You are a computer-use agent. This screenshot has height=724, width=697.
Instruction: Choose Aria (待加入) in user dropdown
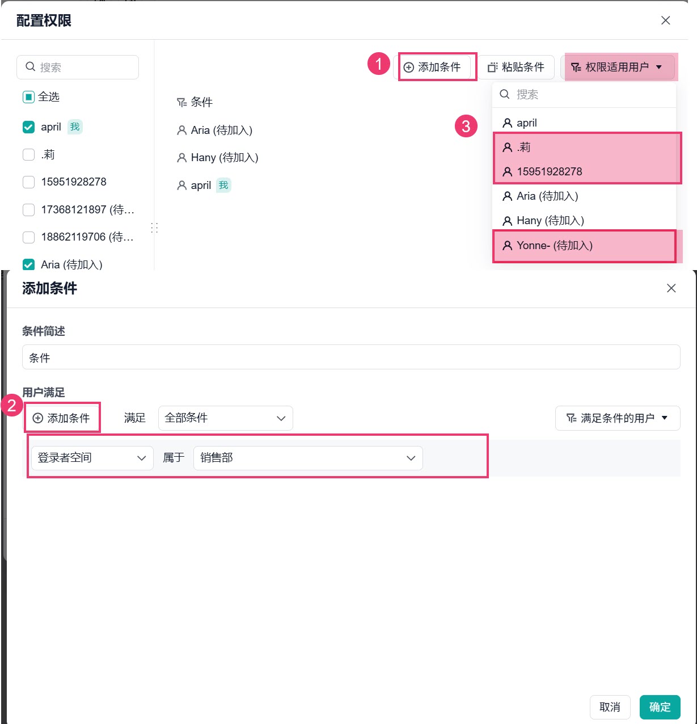coord(584,196)
